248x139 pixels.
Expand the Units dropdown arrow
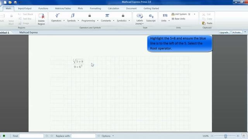[x=169, y=20]
